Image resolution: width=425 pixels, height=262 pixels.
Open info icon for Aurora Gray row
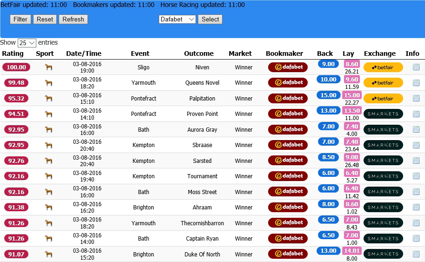coord(416,129)
